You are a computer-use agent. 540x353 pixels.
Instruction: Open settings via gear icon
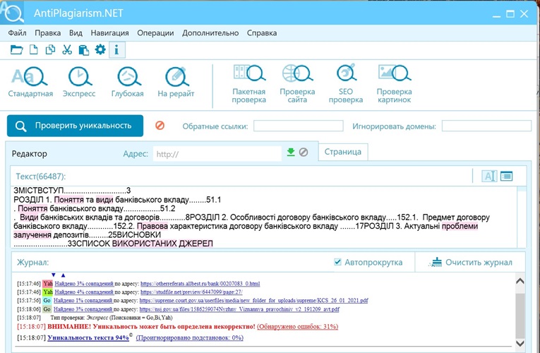(100, 49)
